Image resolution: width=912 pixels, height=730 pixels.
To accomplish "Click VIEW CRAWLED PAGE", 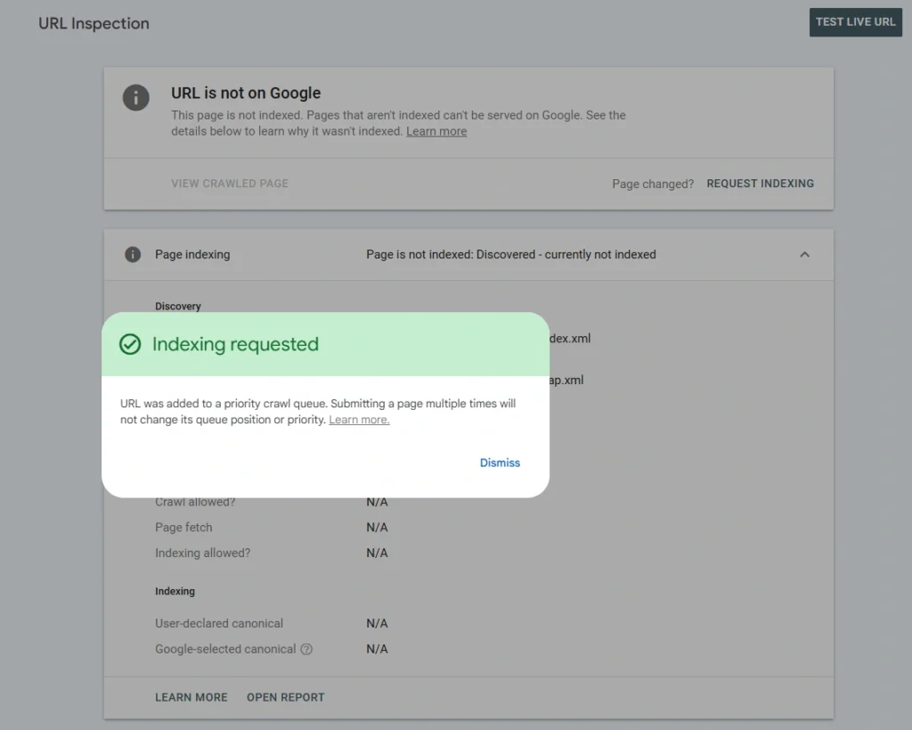I will coord(230,184).
